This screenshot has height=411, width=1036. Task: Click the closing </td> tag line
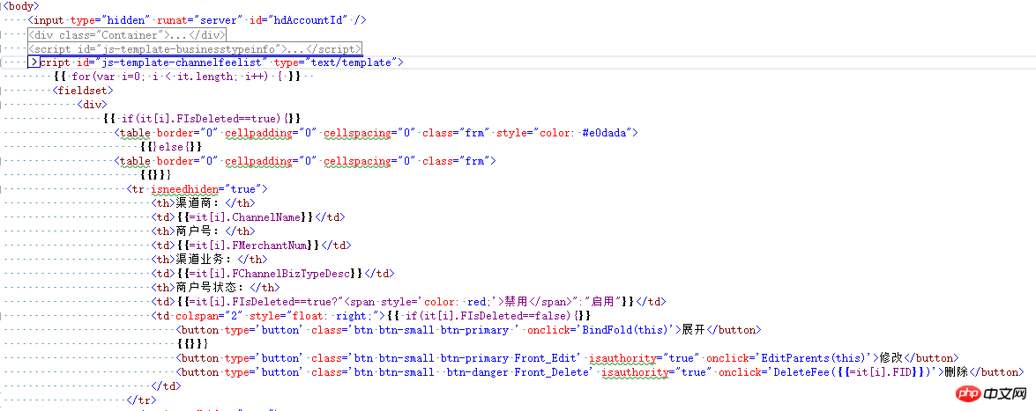(x=166, y=386)
